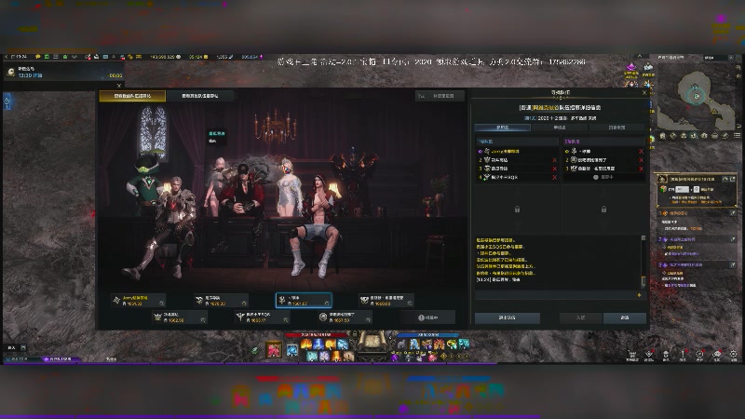Remove the third member of party two
The height and width of the screenshot is (419, 745).
(641, 169)
